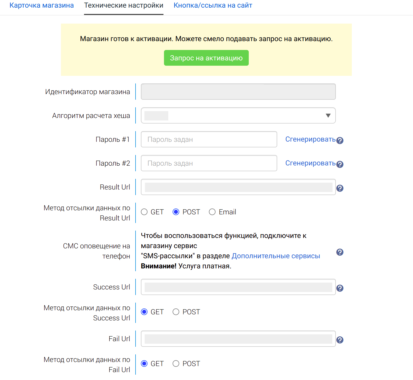Expand the Алгоритм расчета хеша dropdown
This screenshot has width=413, height=380.
[x=238, y=116]
